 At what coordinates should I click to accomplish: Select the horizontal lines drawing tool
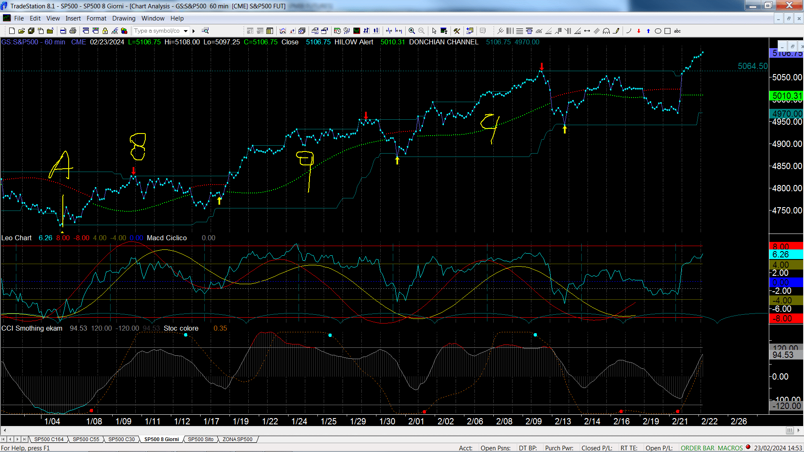click(520, 31)
